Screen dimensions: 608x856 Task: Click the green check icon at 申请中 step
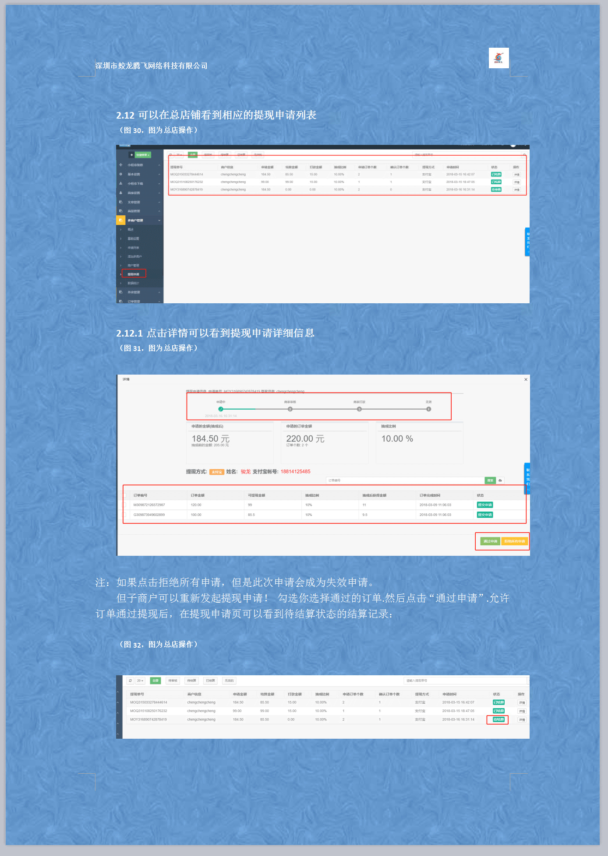(221, 409)
